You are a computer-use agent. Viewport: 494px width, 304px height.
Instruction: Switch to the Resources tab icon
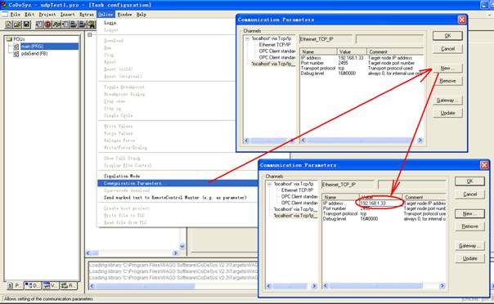pos(69,285)
